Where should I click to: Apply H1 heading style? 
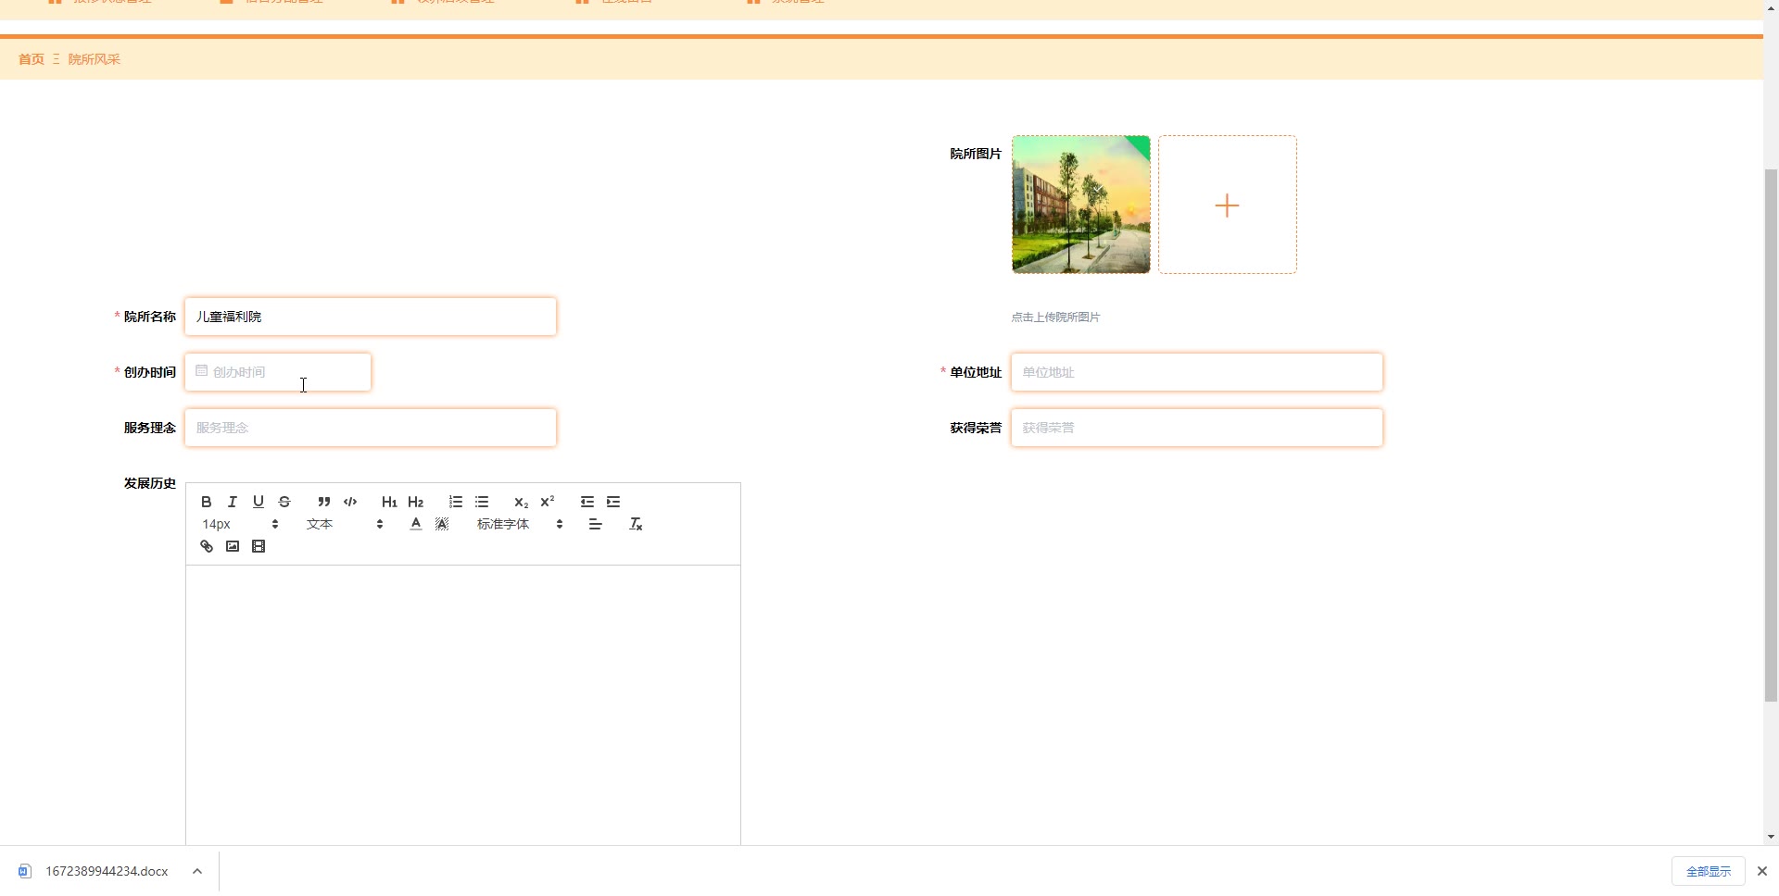[389, 502]
